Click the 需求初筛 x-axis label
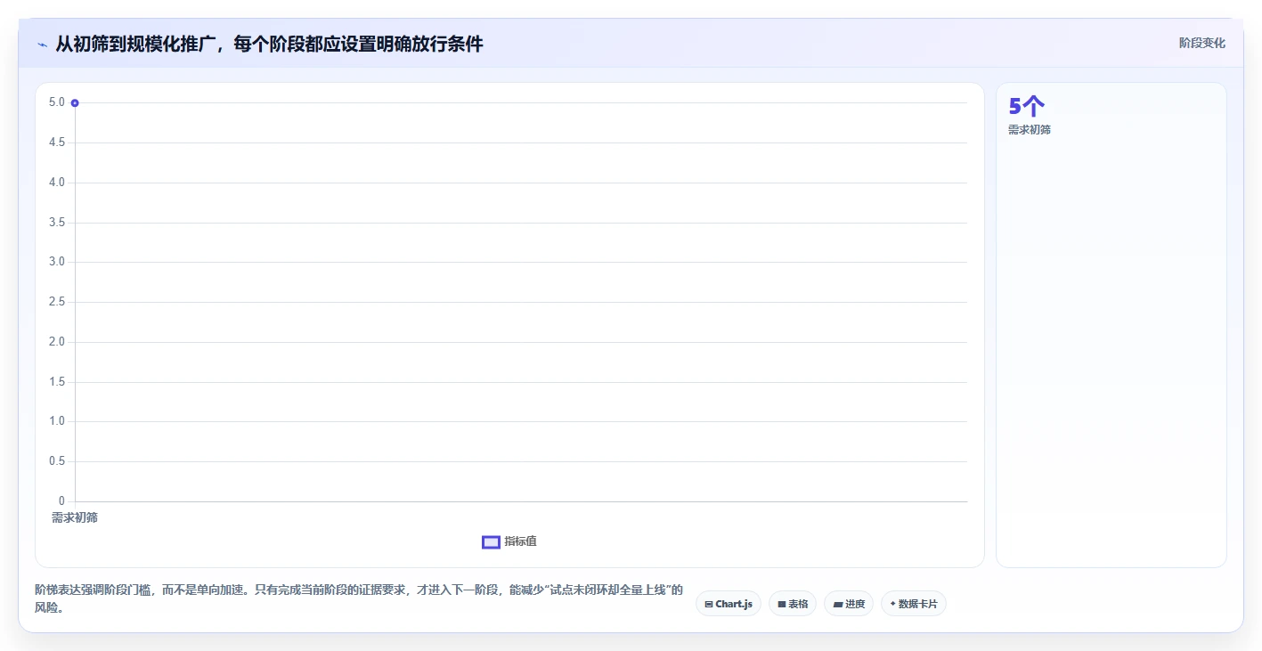 [75, 517]
